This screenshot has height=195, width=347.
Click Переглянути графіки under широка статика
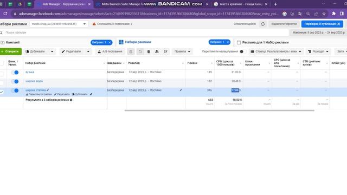38,94
